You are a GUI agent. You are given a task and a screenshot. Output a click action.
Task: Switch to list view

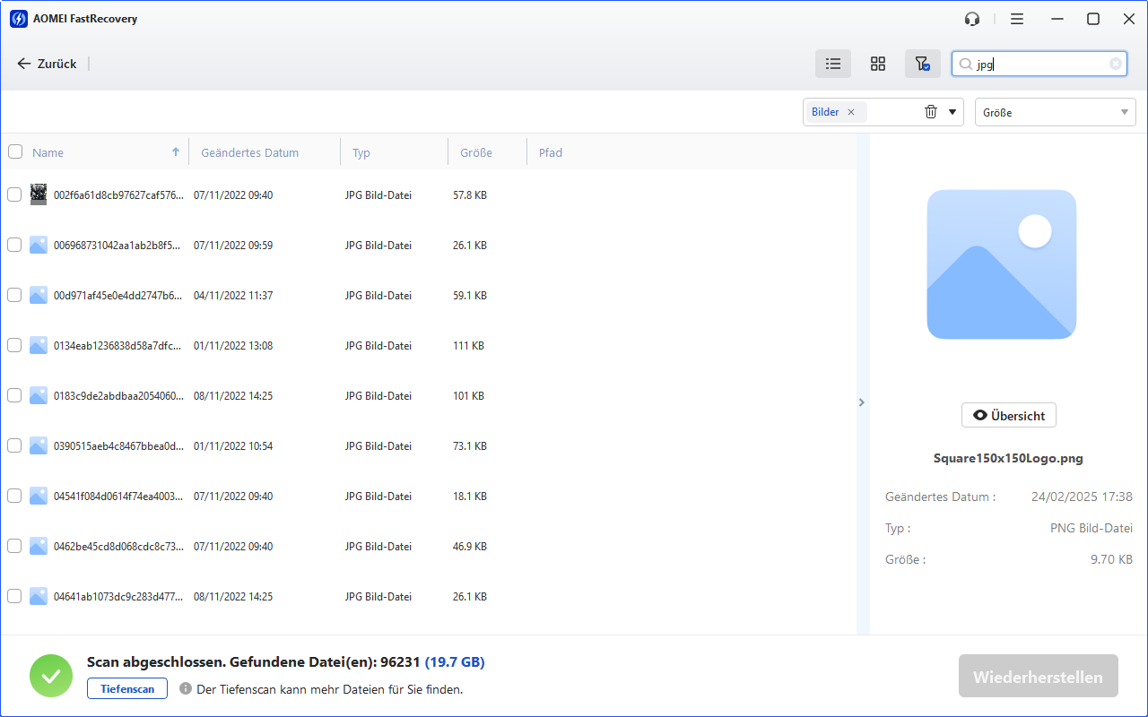tap(833, 64)
